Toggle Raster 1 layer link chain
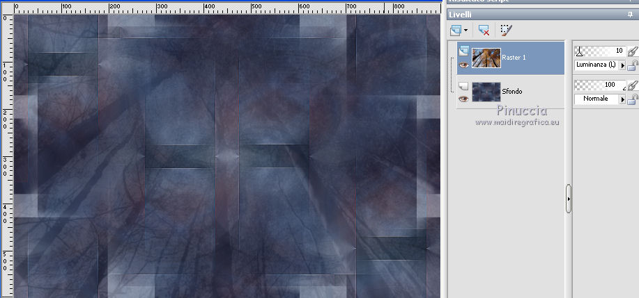The width and height of the screenshot is (639, 298). coord(633,51)
